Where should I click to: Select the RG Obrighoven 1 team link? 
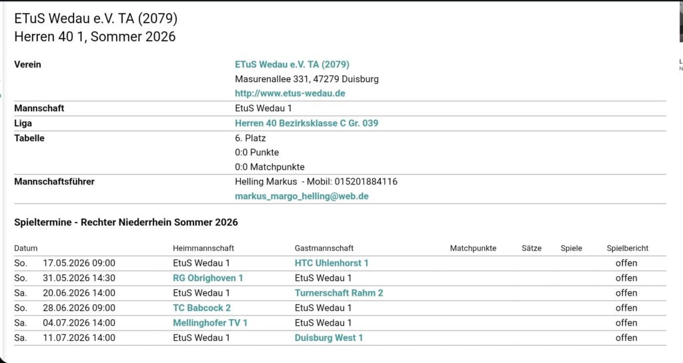208,278
